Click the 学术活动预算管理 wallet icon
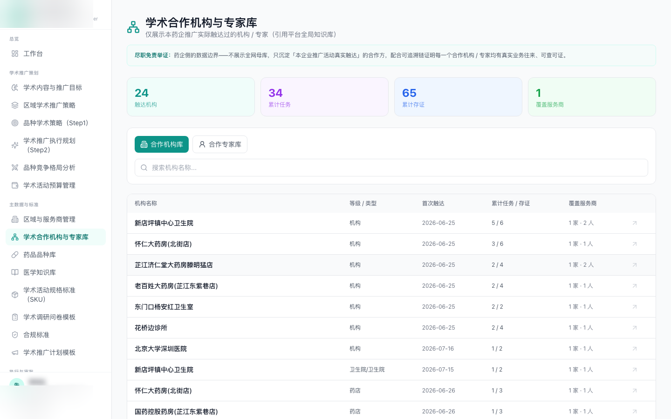 click(15, 185)
